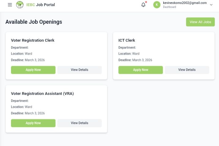Click the ICT Clerk deadline date

pos(142,60)
